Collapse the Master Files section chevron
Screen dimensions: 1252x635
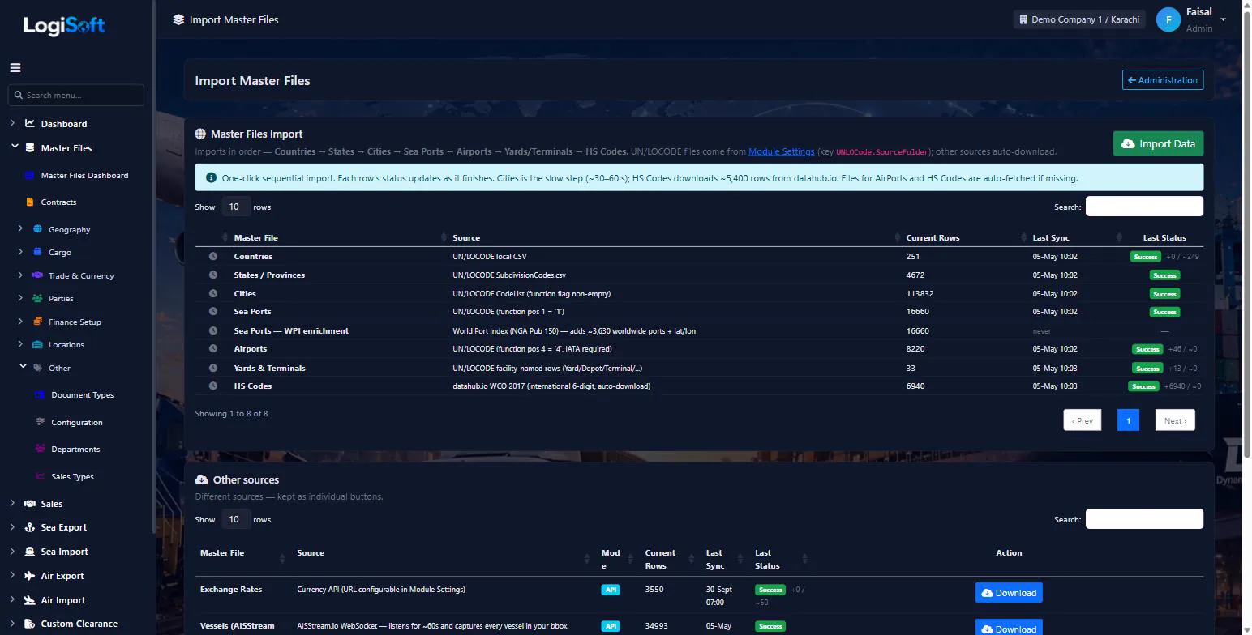[x=14, y=147]
